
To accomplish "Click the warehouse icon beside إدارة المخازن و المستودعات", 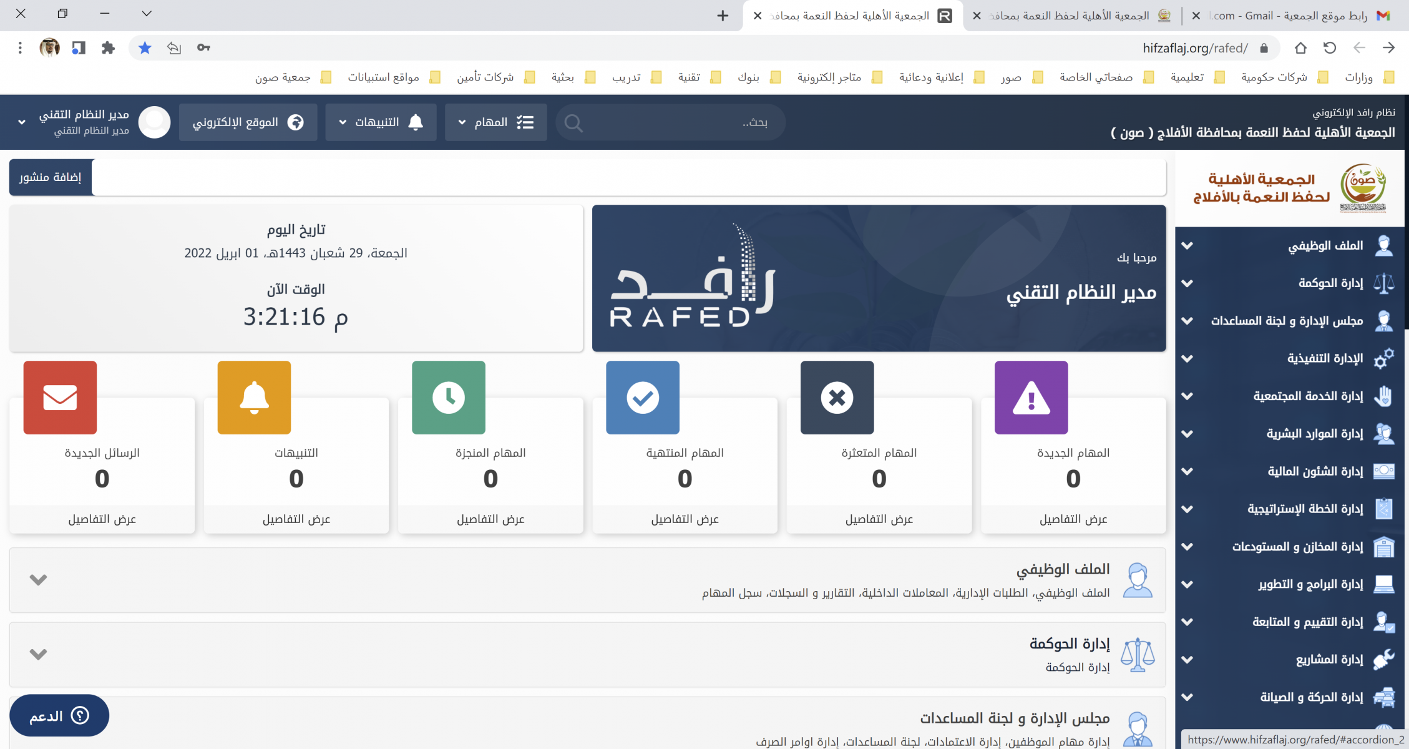I will coord(1383,547).
